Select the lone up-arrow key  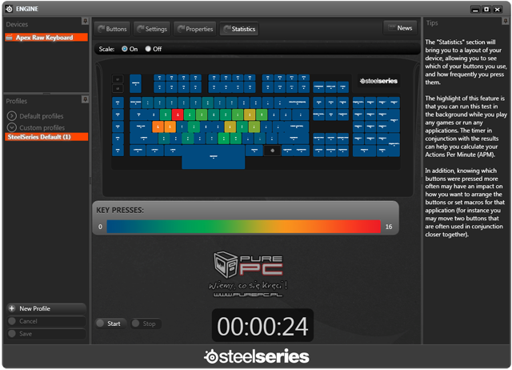(x=330, y=139)
